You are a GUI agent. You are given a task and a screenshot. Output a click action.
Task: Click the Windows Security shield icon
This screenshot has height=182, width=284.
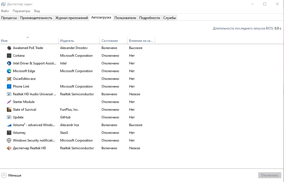click(9, 140)
